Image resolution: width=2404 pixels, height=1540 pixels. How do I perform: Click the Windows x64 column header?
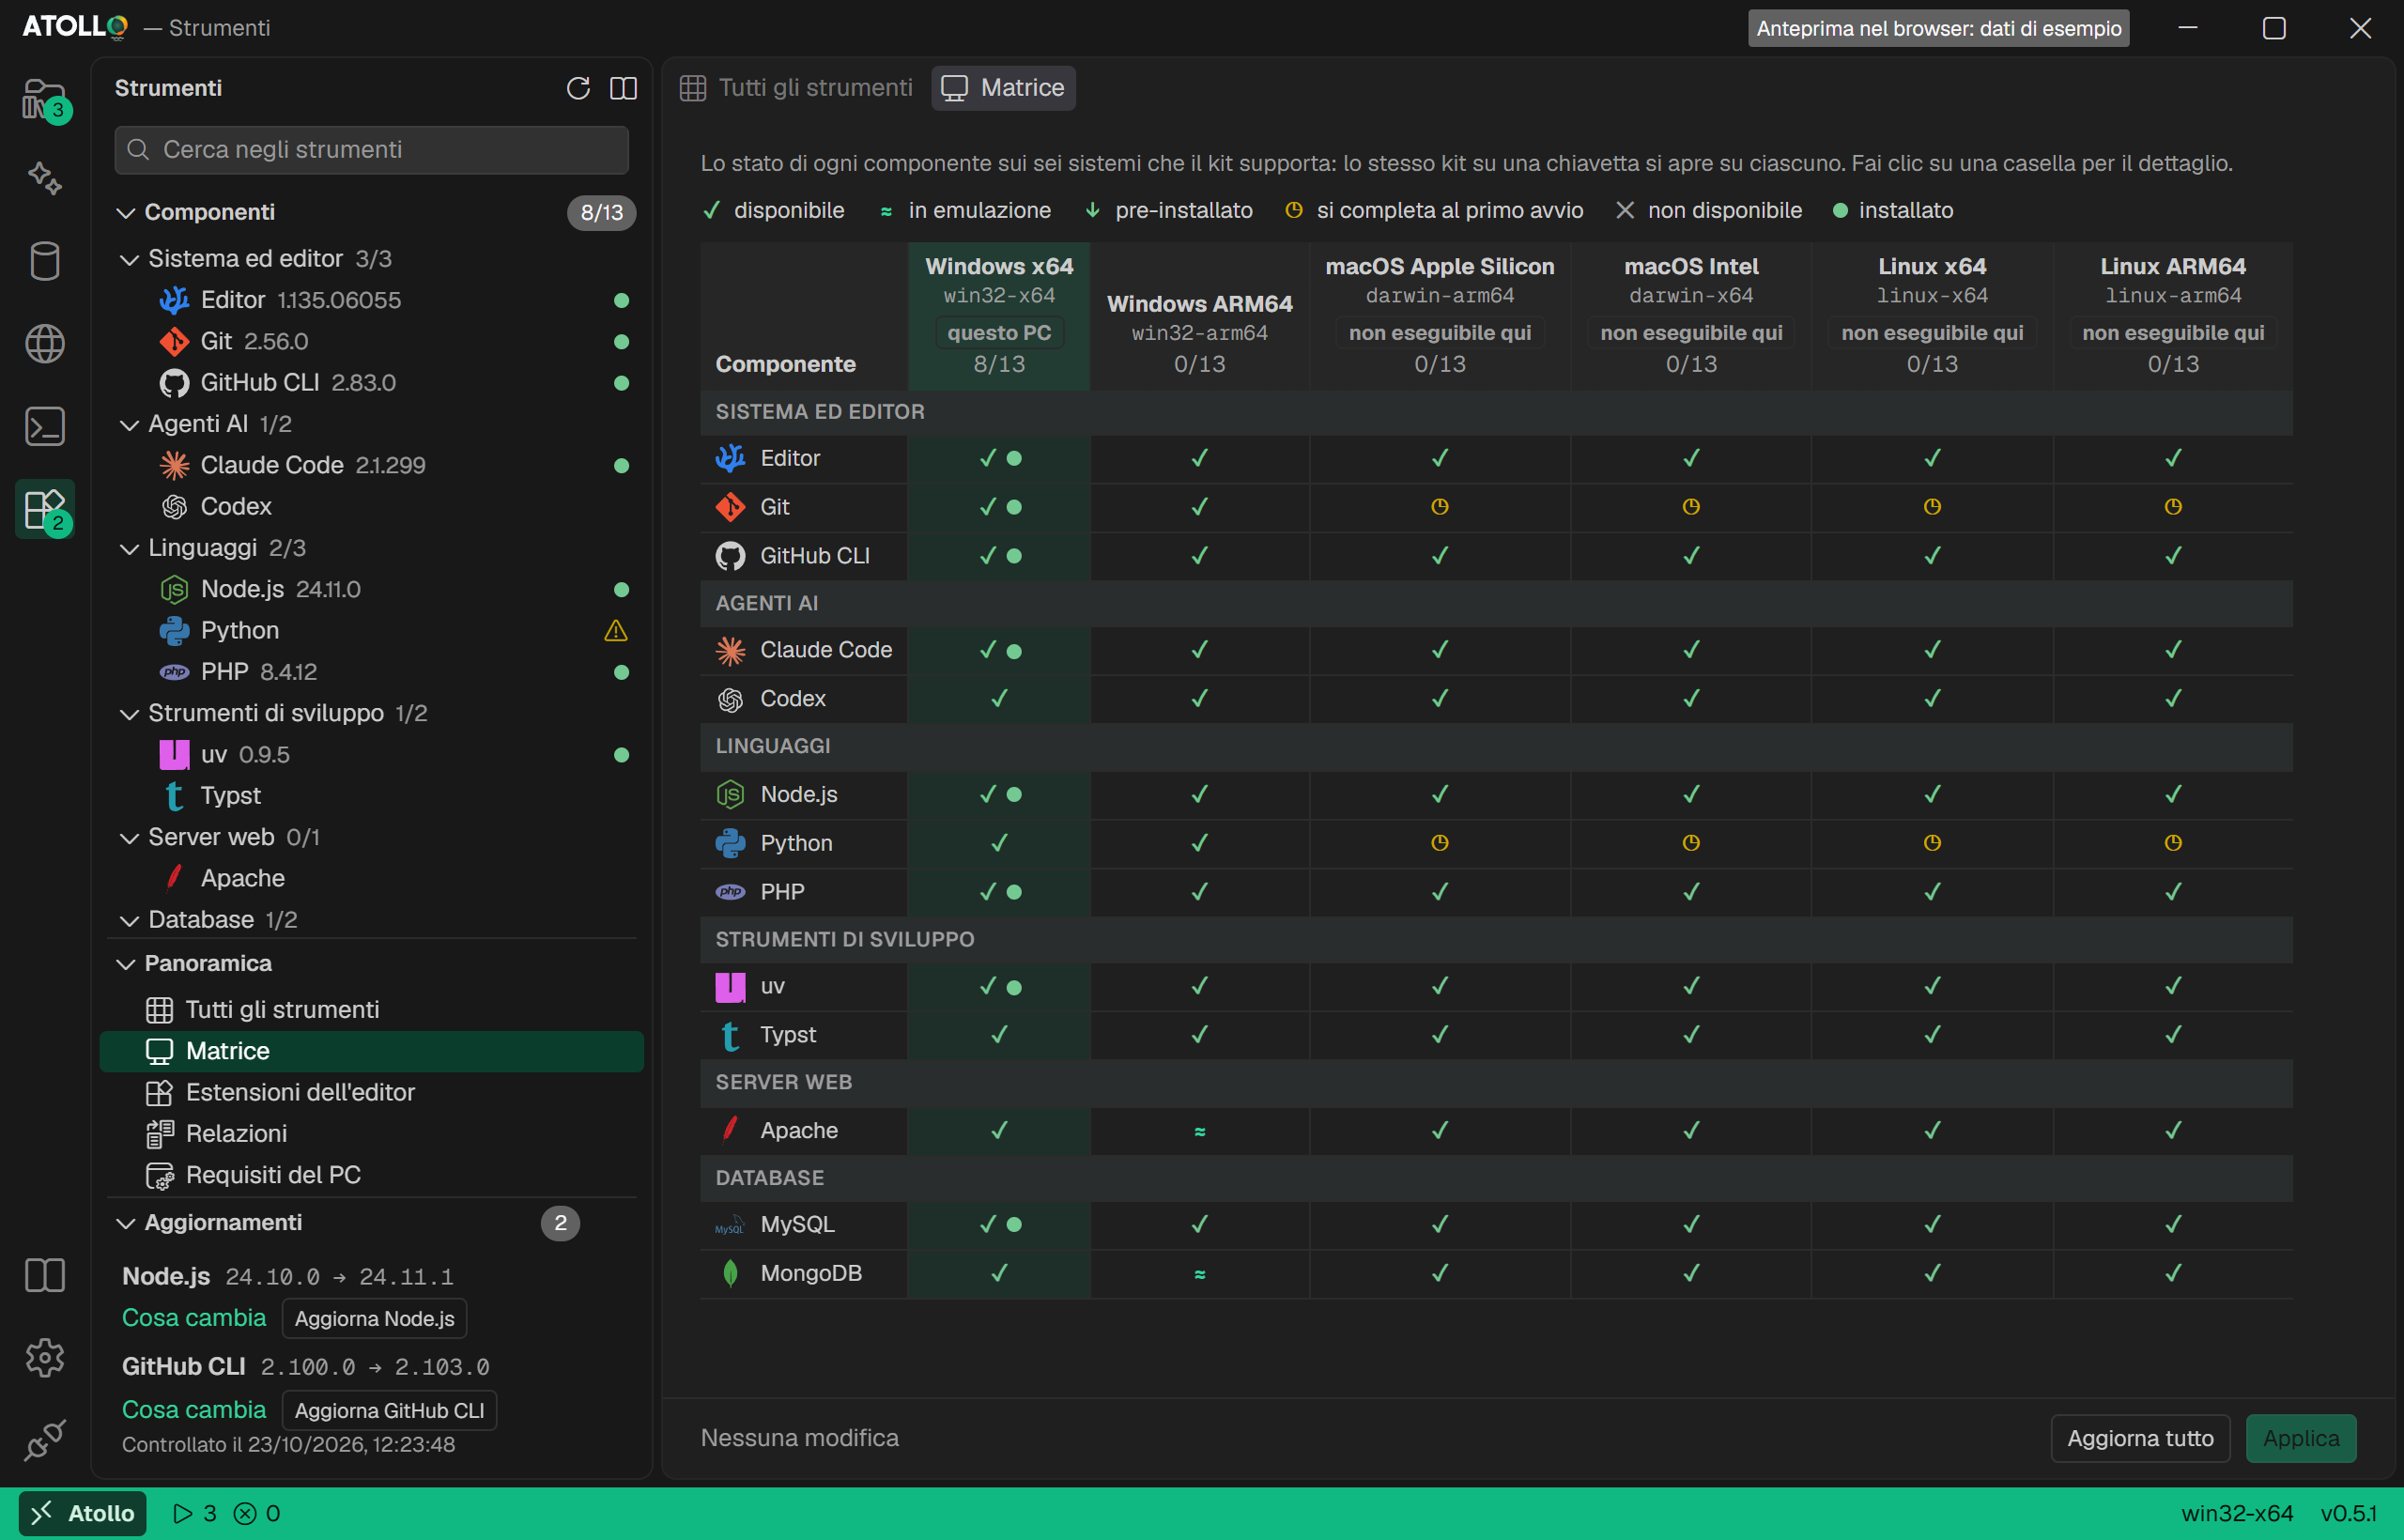tap(999, 315)
